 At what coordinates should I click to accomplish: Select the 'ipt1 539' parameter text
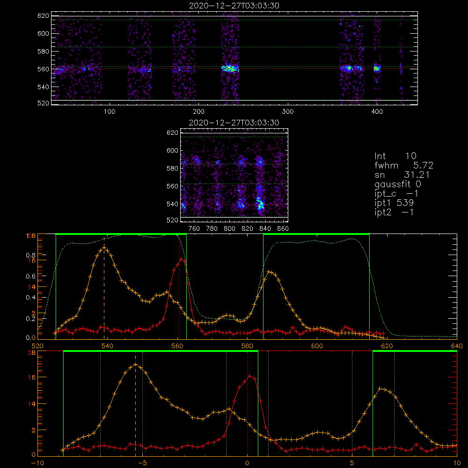[x=394, y=203]
